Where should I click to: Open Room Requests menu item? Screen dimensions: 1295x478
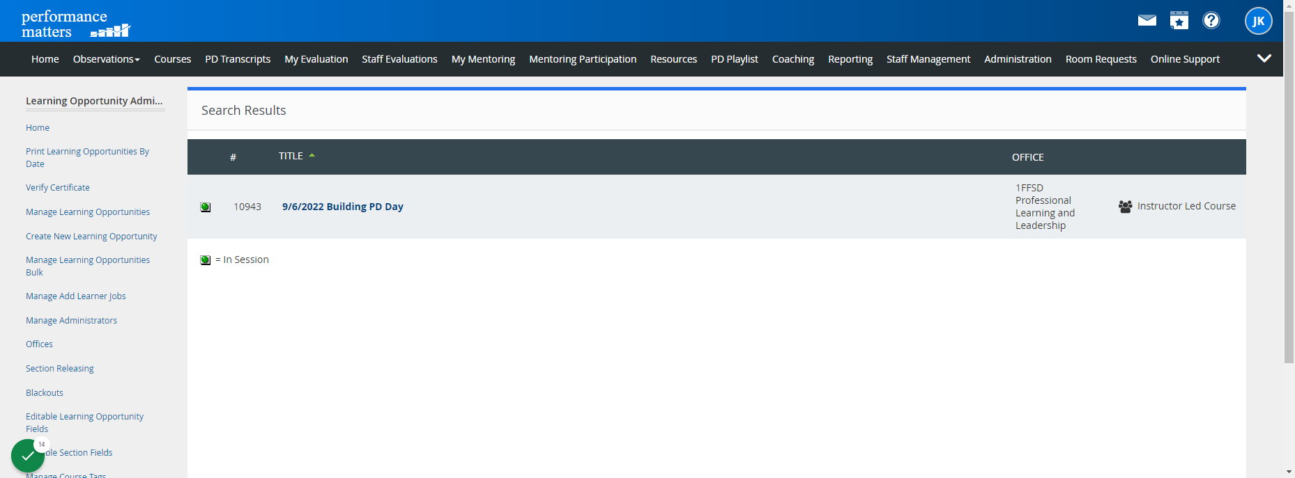coord(1101,59)
